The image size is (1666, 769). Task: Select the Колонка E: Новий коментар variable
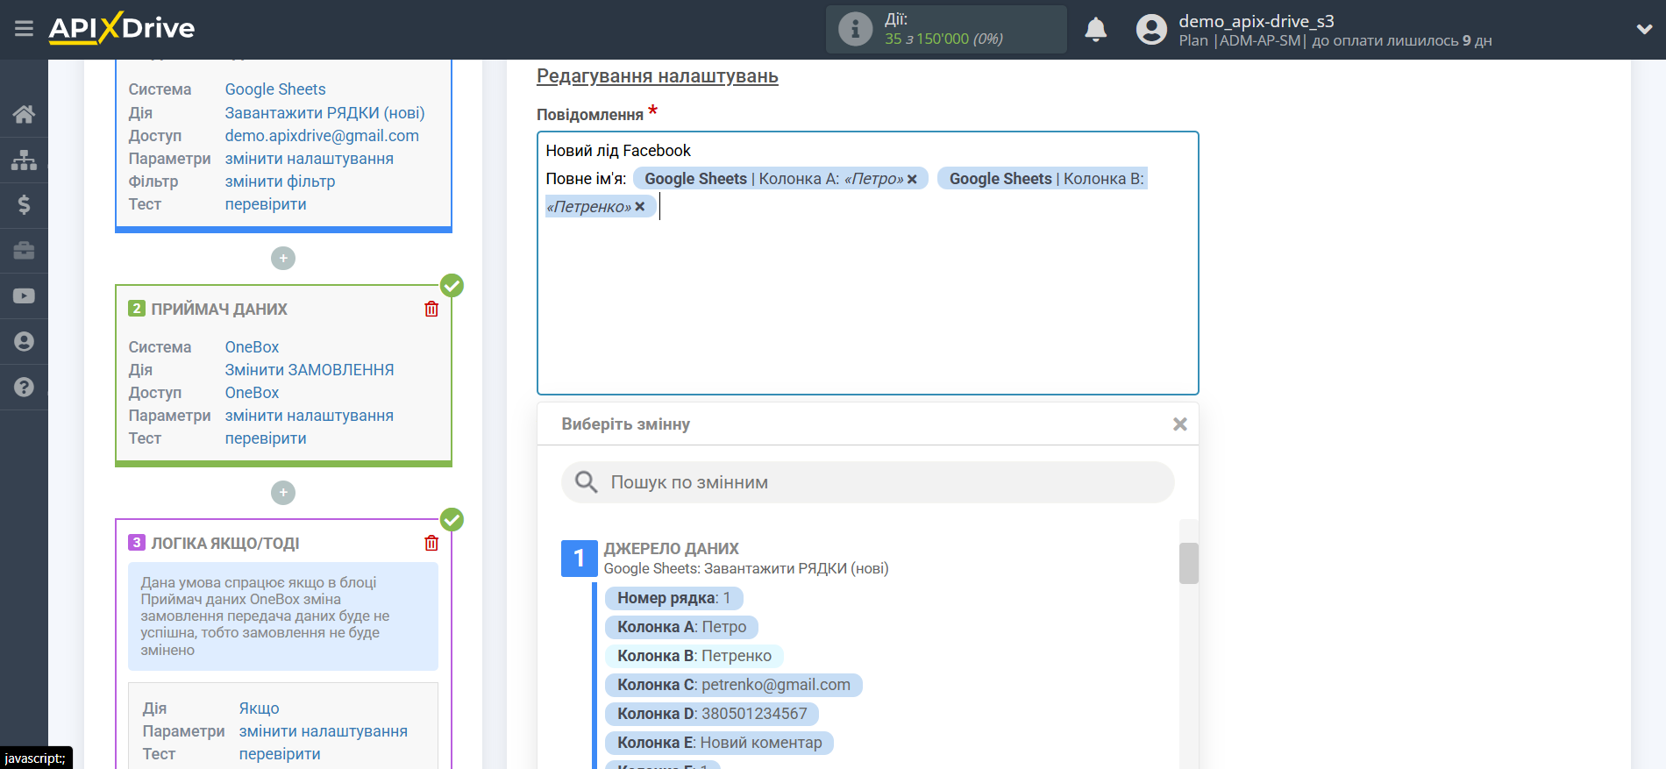point(719,743)
